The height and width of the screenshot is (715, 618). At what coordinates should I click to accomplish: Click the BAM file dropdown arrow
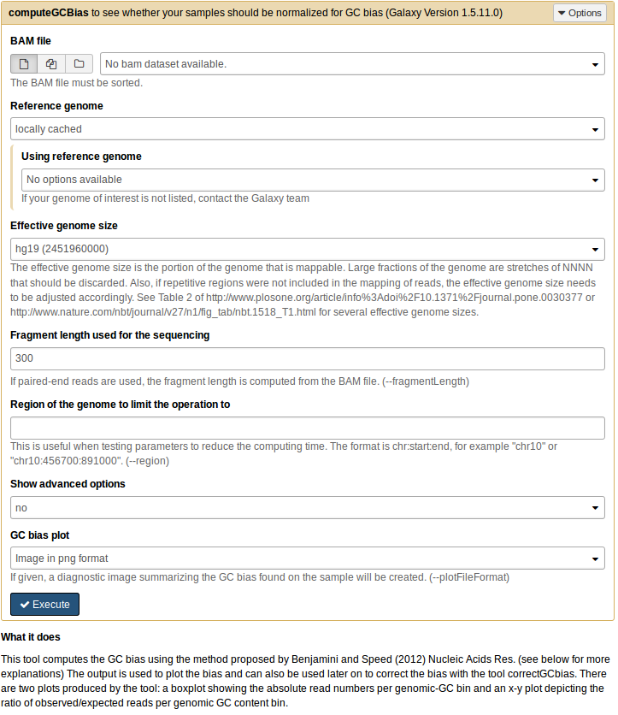[x=595, y=65]
